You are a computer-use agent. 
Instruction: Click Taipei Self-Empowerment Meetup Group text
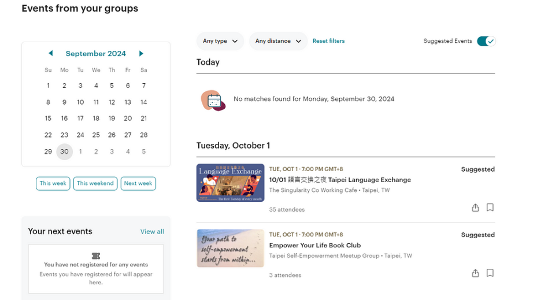click(324, 256)
